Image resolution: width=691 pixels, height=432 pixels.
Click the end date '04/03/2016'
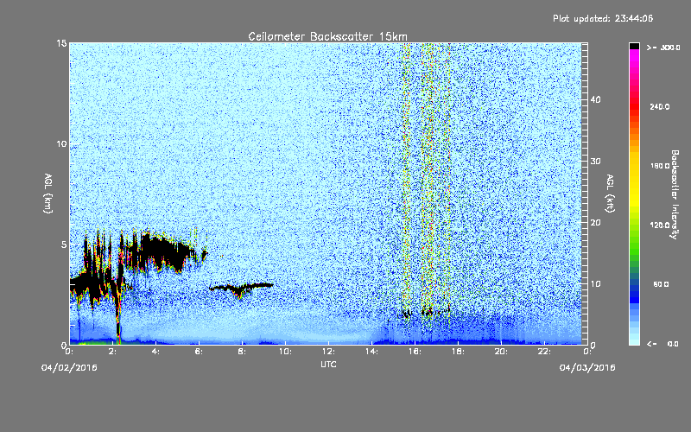[587, 368]
